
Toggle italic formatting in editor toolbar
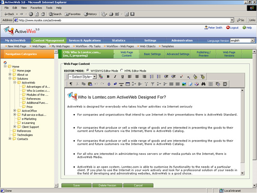[115, 77]
